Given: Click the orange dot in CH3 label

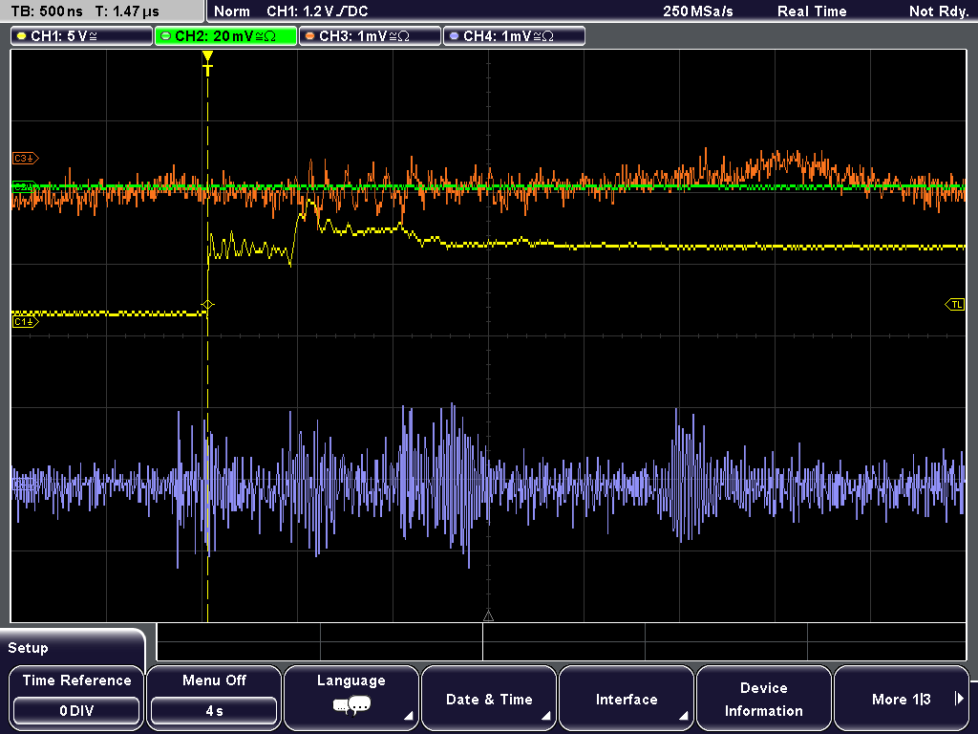Looking at the screenshot, I should 310,36.
